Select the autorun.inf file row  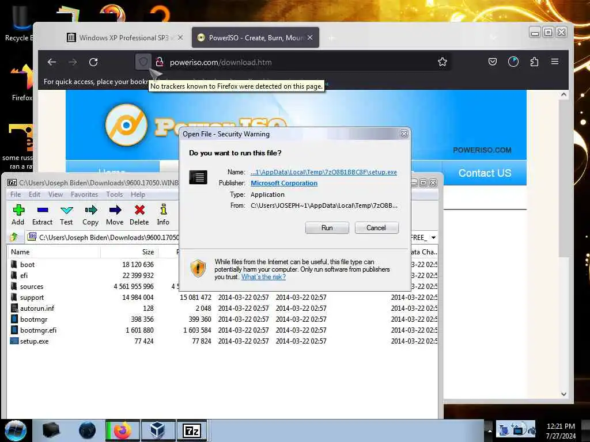223,308
